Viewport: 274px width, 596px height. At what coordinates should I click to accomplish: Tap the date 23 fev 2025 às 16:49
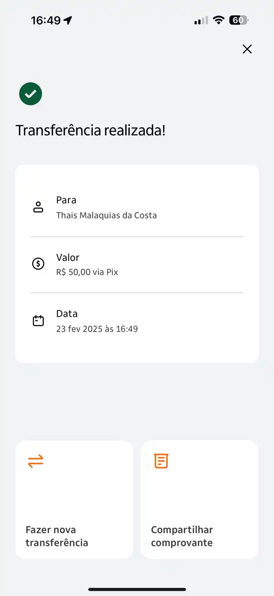[x=97, y=329]
